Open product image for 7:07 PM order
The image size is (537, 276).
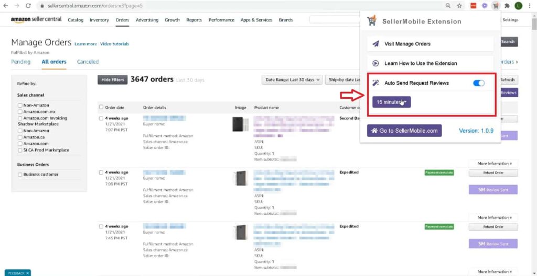(x=240, y=124)
